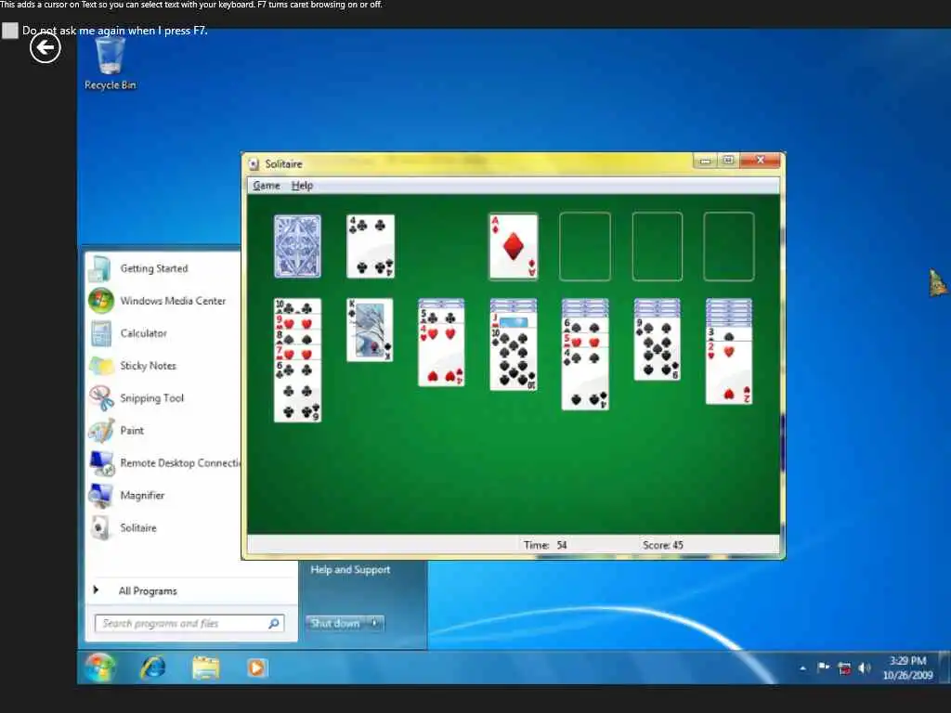Show hidden tray icons arrow
This screenshot has height=713, width=951.
pos(803,668)
